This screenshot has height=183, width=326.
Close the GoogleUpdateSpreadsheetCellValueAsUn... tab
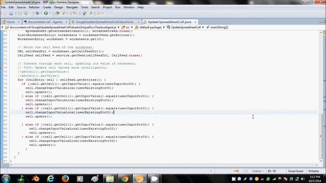[139, 22]
